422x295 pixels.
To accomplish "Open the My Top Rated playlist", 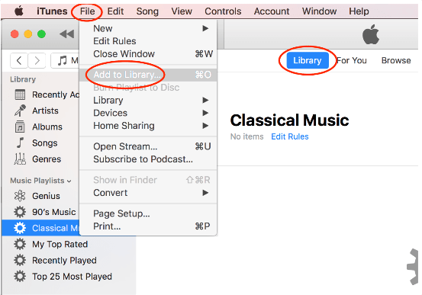I will (60, 244).
